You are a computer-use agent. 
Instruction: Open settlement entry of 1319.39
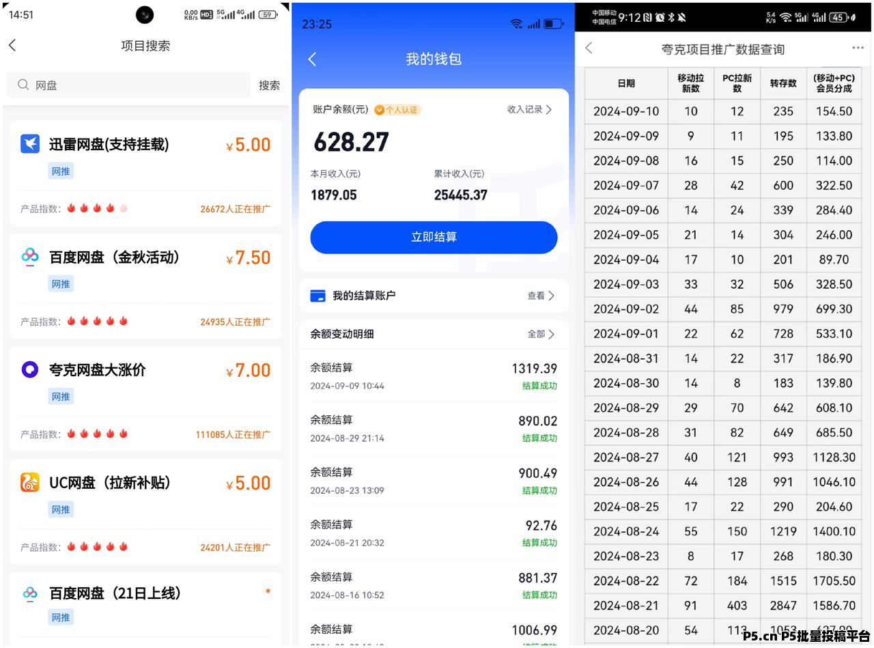(434, 376)
